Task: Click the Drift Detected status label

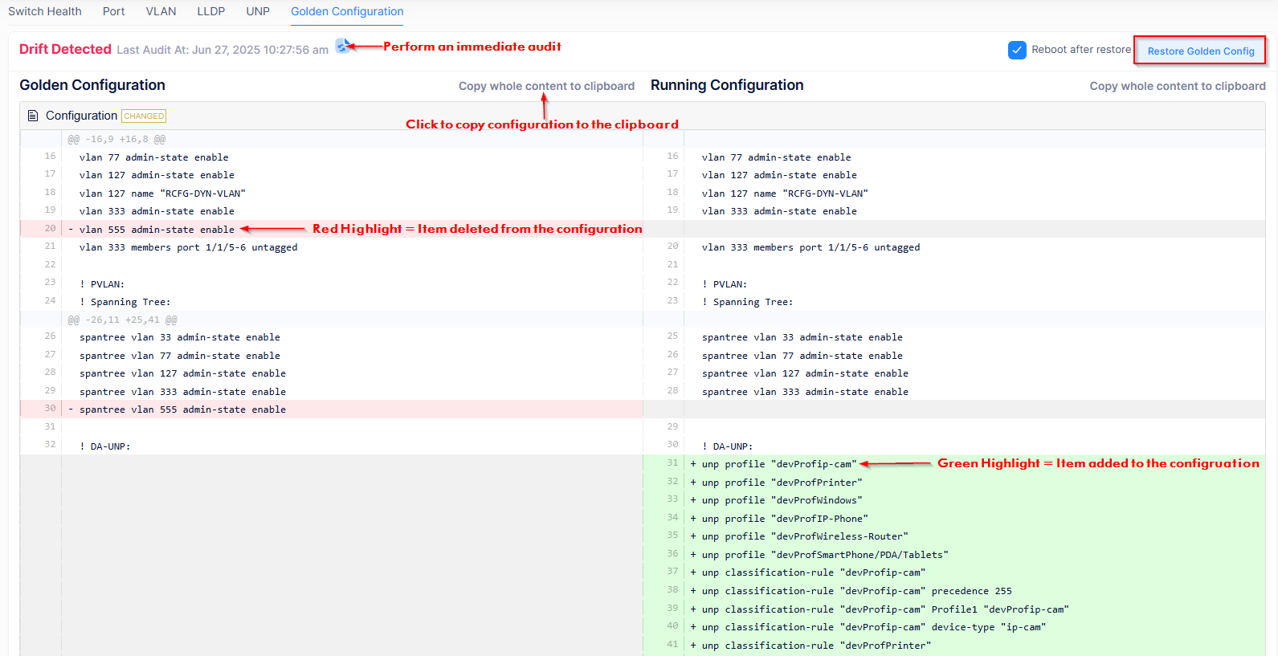Action: [65, 49]
